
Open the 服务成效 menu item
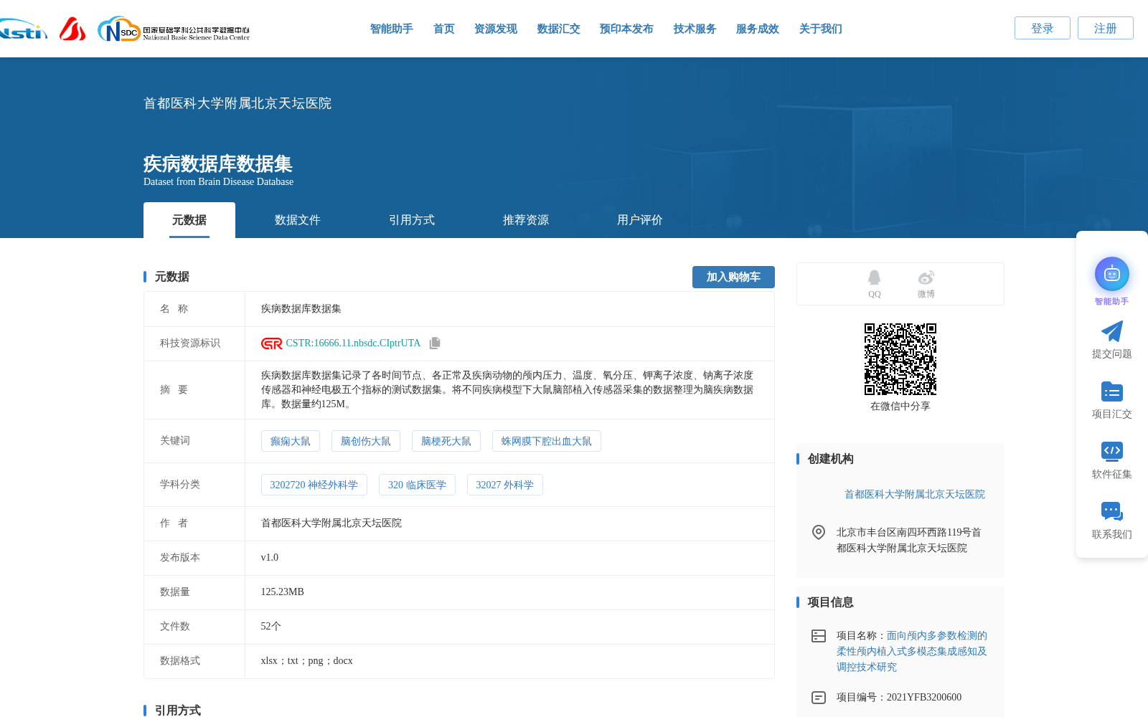[x=757, y=29]
